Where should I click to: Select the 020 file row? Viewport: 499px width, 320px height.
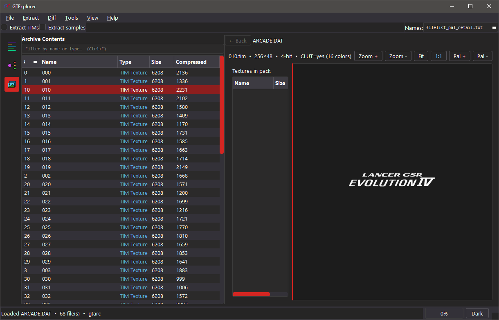(121, 184)
